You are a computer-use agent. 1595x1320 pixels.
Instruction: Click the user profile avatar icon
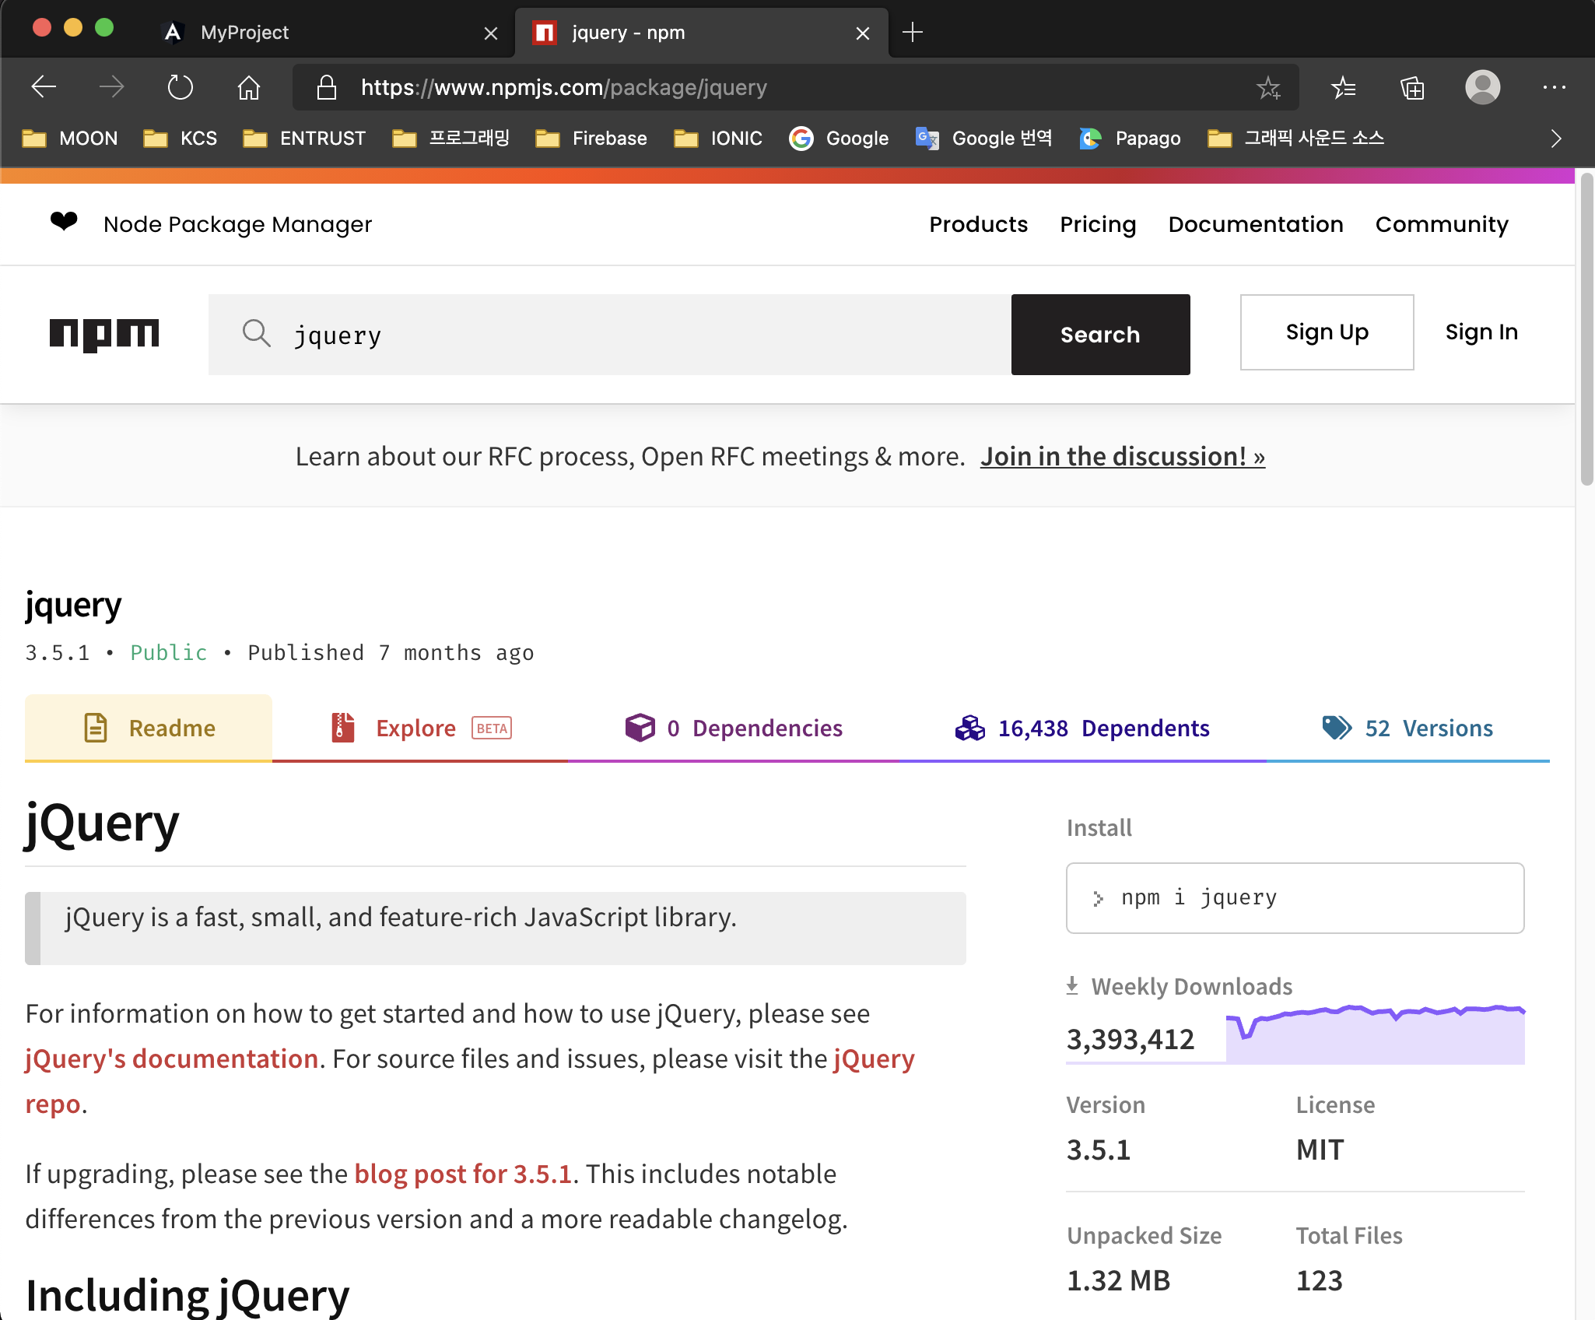tap(1482, 87)
